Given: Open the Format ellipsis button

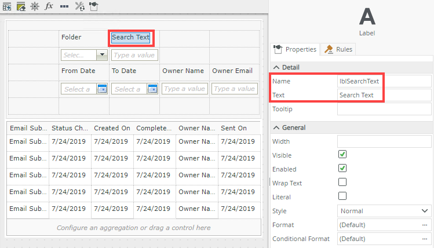Looking at the screenshot, I should coord(425,225).
